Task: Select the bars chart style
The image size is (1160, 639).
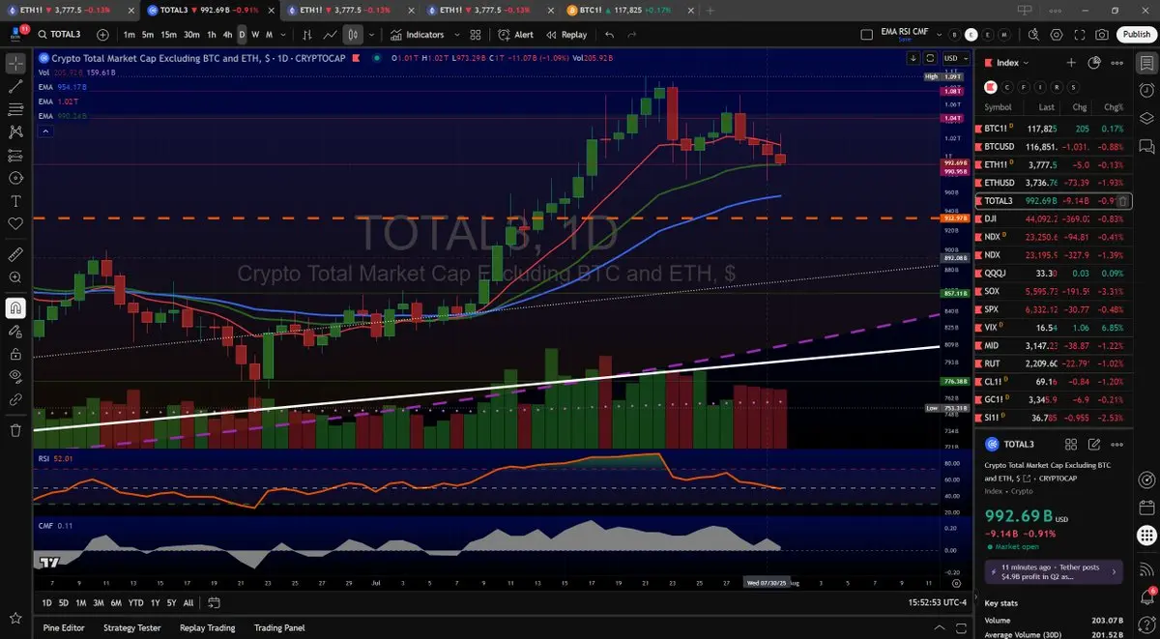Action: click(x=307, y=35)
